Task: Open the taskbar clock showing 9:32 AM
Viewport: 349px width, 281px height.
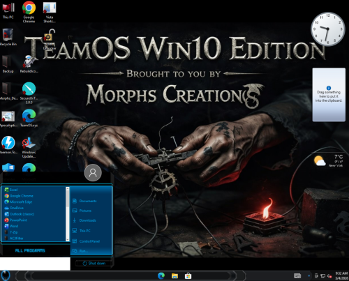Action: tap(341, 276)
